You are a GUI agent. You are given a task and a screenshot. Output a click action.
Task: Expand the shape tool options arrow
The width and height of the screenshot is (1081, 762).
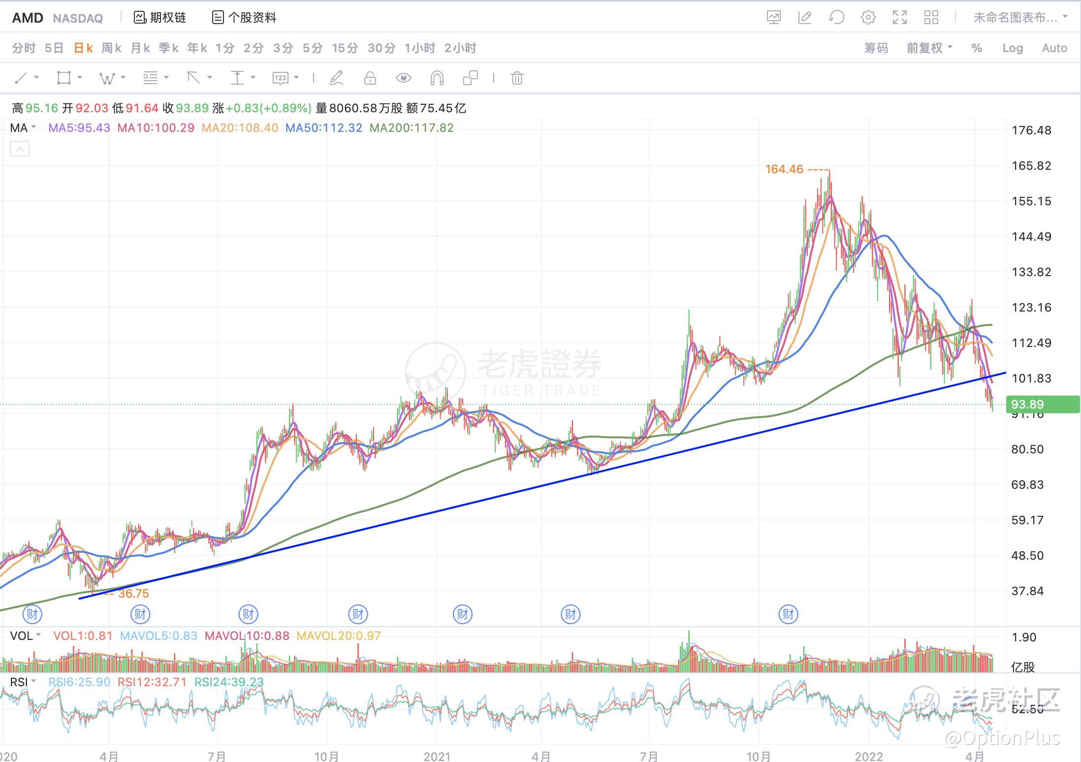coord(80,77)
